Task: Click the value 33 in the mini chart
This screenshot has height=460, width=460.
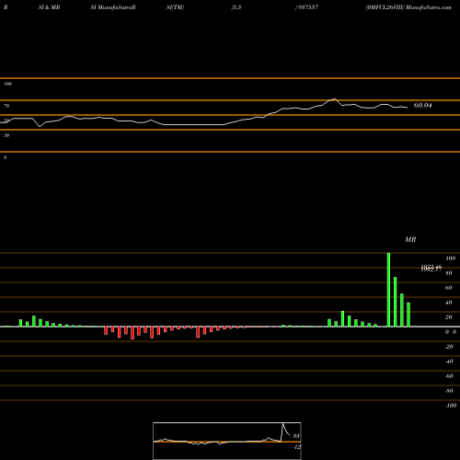Action: point(296,436)
